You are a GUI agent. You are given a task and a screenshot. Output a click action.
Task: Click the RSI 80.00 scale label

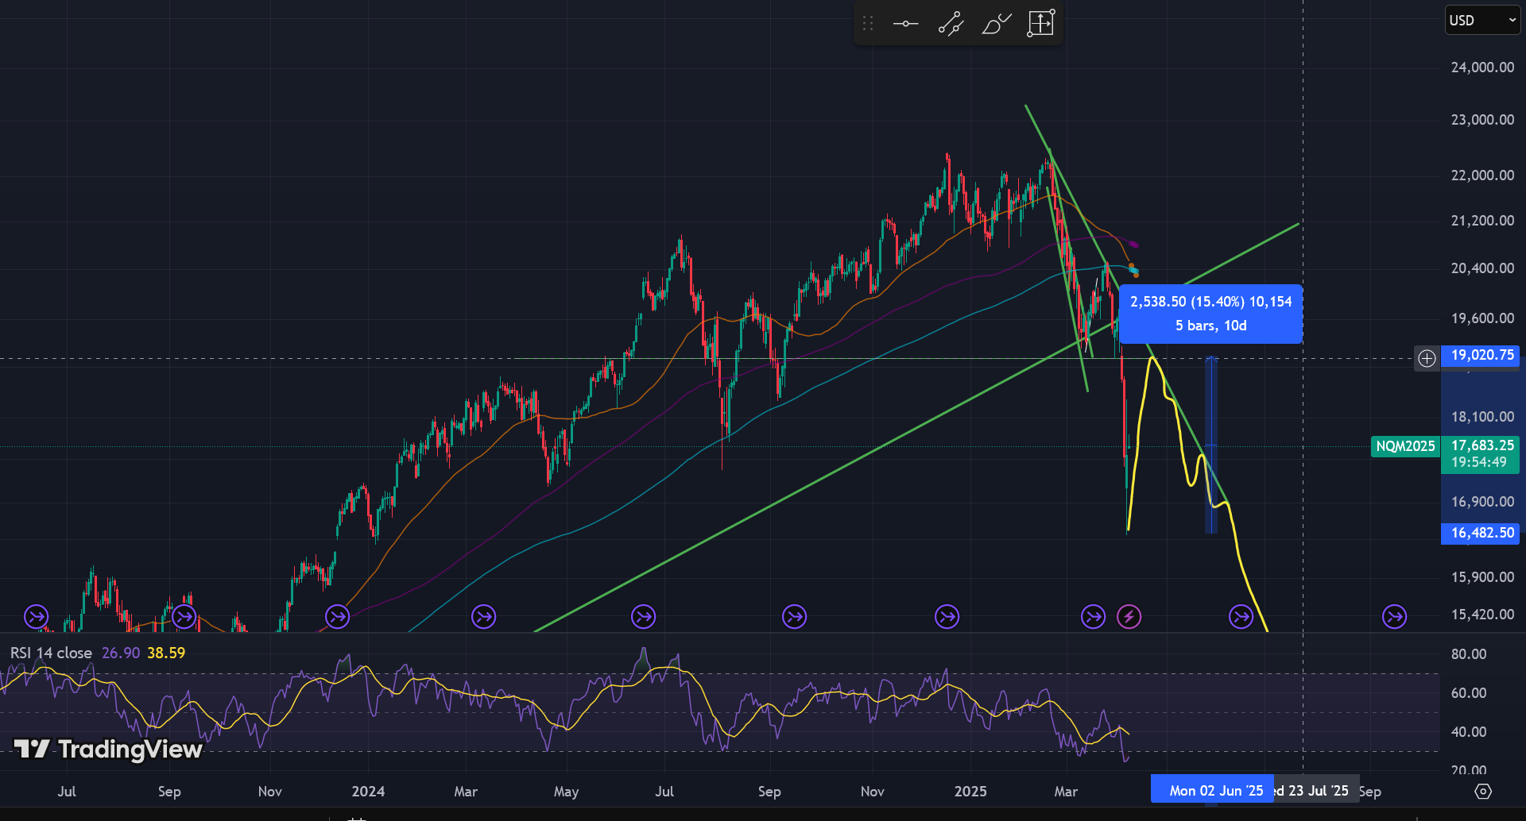1468,654
